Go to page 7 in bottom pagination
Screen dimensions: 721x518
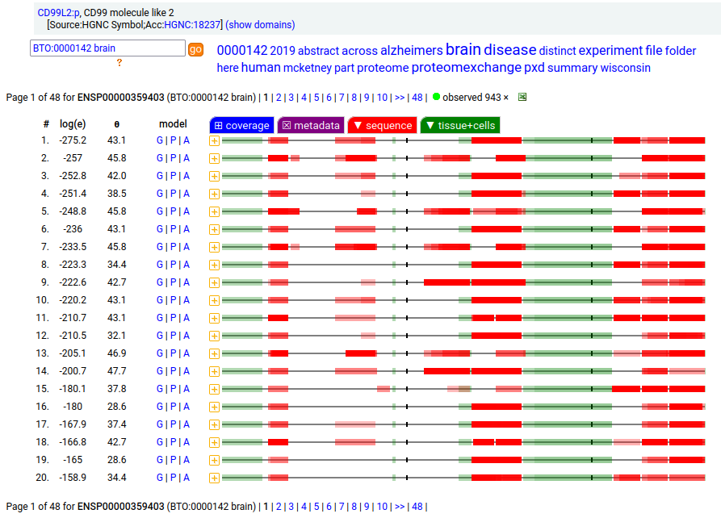pyautogui.click(x=342, y=507)
